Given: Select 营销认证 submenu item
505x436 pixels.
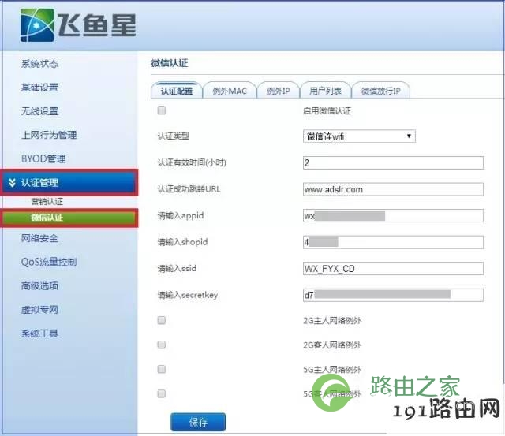Looking at the screenshot, I should [47, 201].
